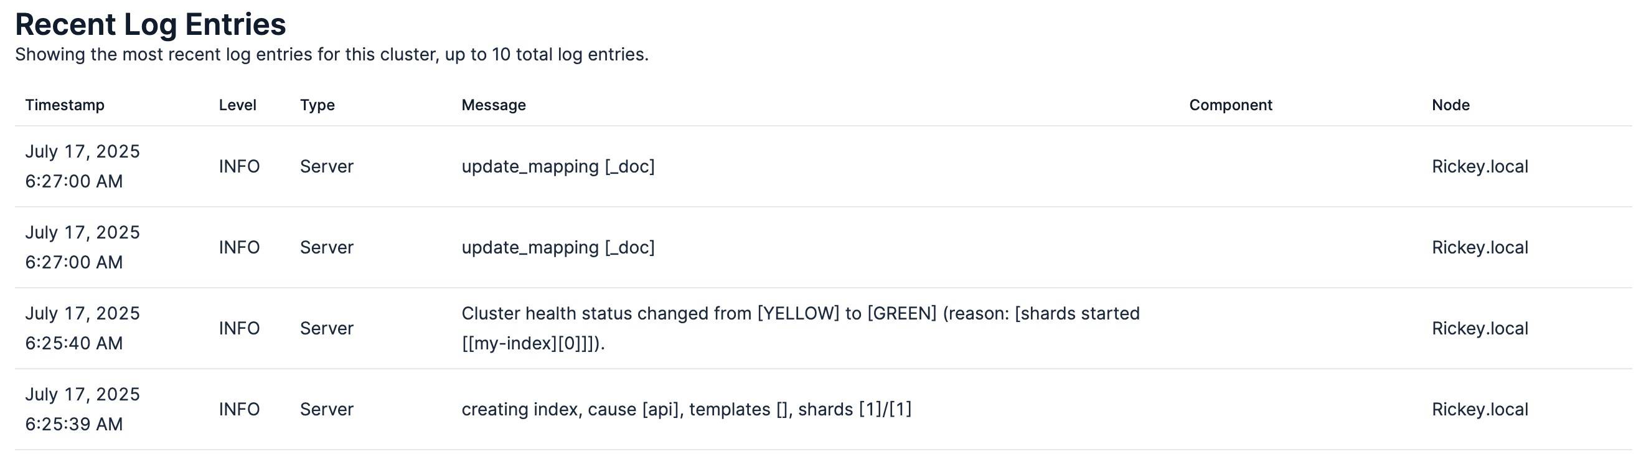The image size is (1641, 454).
Task: Click Rickey.local node in first row
Action: pos(1480,166)
